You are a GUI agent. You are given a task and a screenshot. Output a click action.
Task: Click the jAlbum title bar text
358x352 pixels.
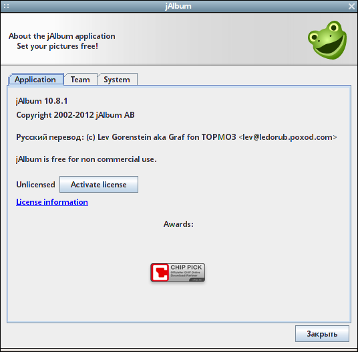pos(178,6)
